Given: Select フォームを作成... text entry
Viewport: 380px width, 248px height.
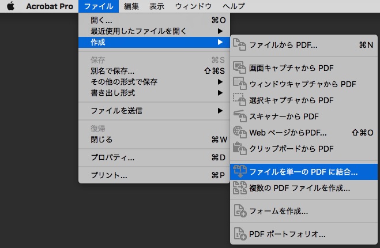Looking at the screenshot, I should click(x=279, y=211).
